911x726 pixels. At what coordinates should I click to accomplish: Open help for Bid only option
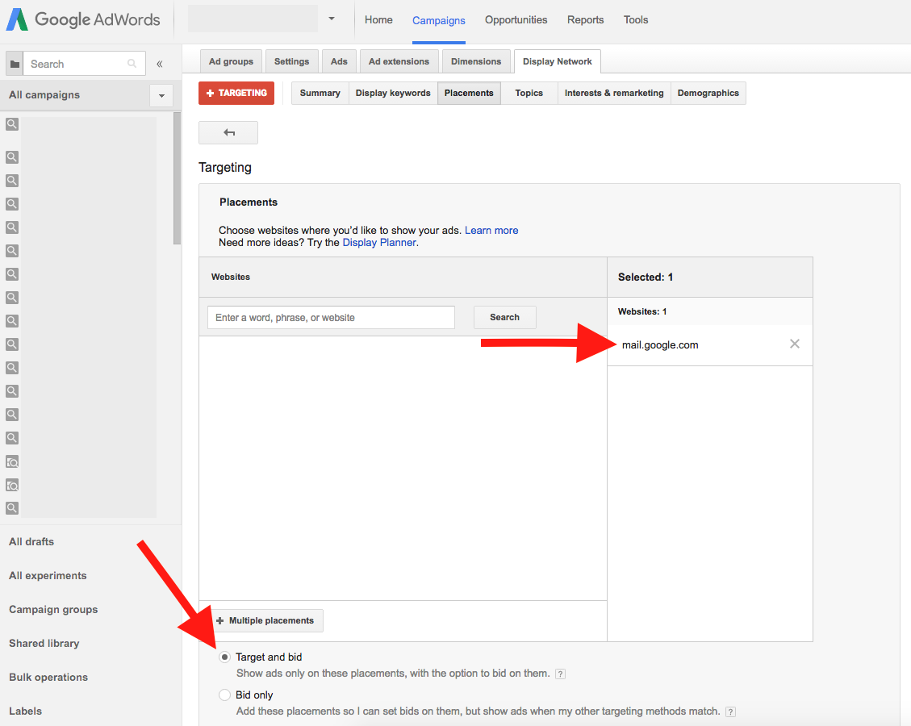(730, 711)
